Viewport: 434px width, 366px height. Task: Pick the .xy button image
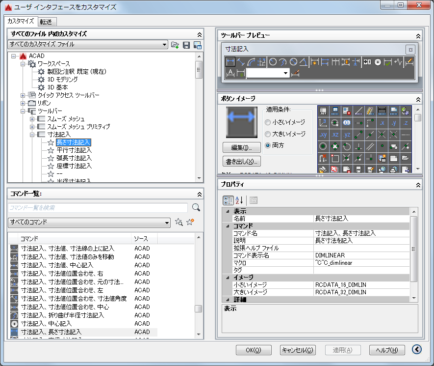pos(323,135)
